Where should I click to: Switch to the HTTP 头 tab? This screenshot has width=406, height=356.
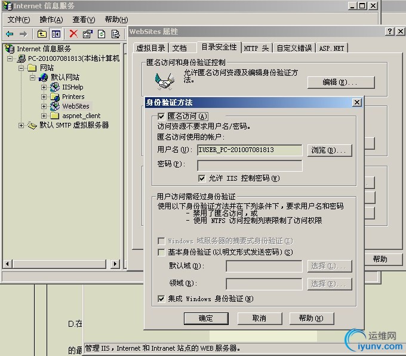point(256,48)
